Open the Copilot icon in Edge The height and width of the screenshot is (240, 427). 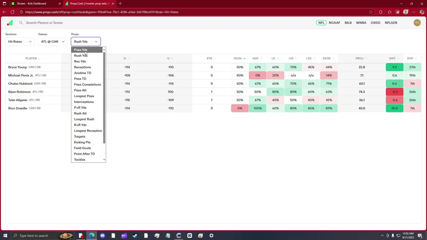coord(422,12)
